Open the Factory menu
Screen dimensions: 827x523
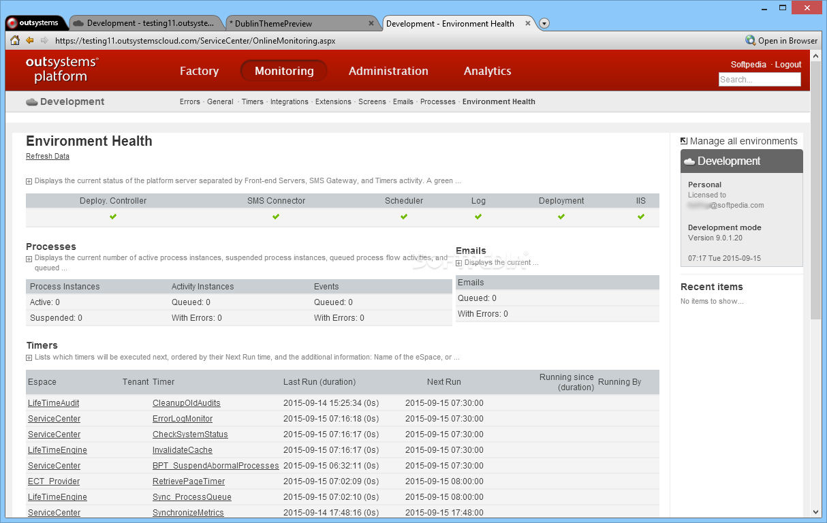pyautogui.click(x=199, y=71)
